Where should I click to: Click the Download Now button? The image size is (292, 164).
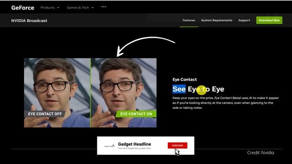coord(269,20)
